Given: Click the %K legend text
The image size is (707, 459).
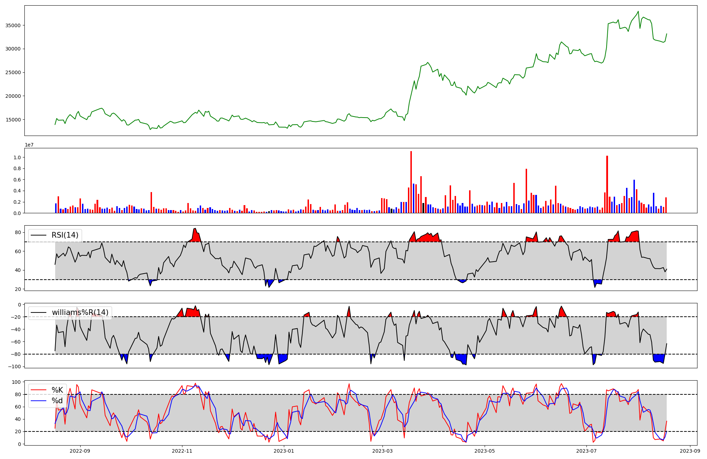Looking at the screenshot, I should coord(57,390).
